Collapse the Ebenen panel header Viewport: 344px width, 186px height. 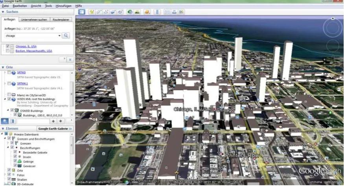tap(3, 129)
